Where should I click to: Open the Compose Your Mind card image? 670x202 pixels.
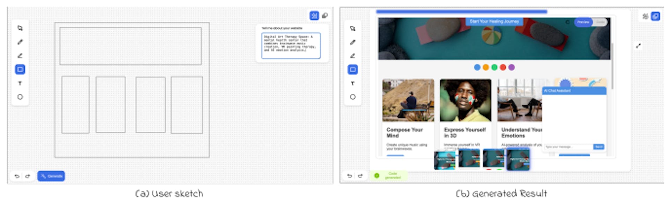[408, 100]
